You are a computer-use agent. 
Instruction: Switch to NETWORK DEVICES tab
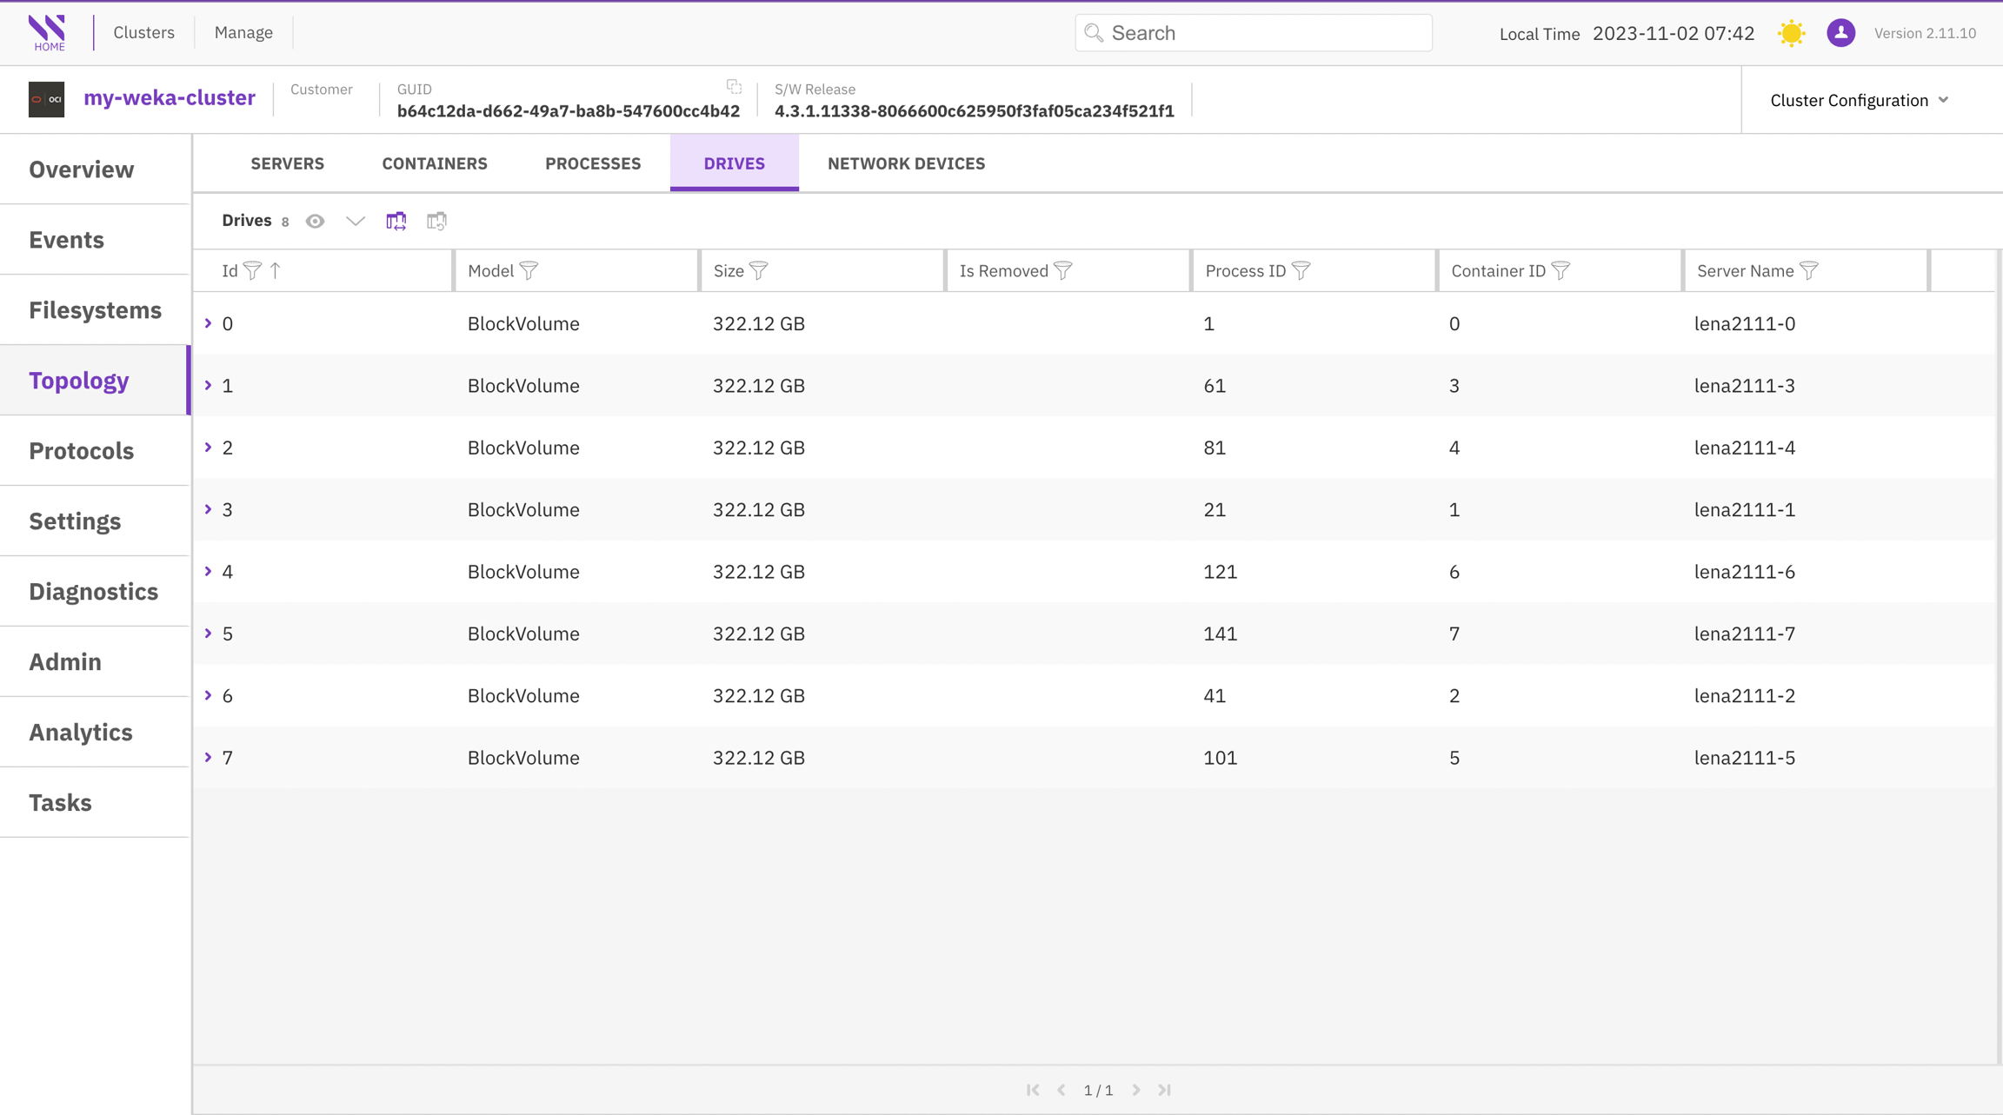[906, 163]
